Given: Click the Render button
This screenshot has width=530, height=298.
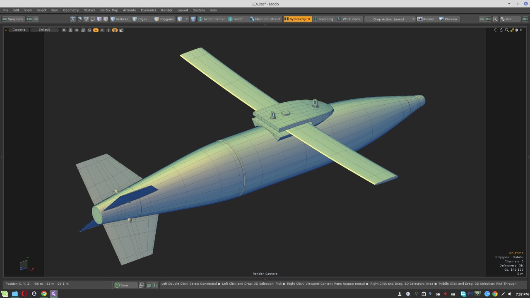Looking at the screenshot, I should pyautogui.click(x=426, y=19).
